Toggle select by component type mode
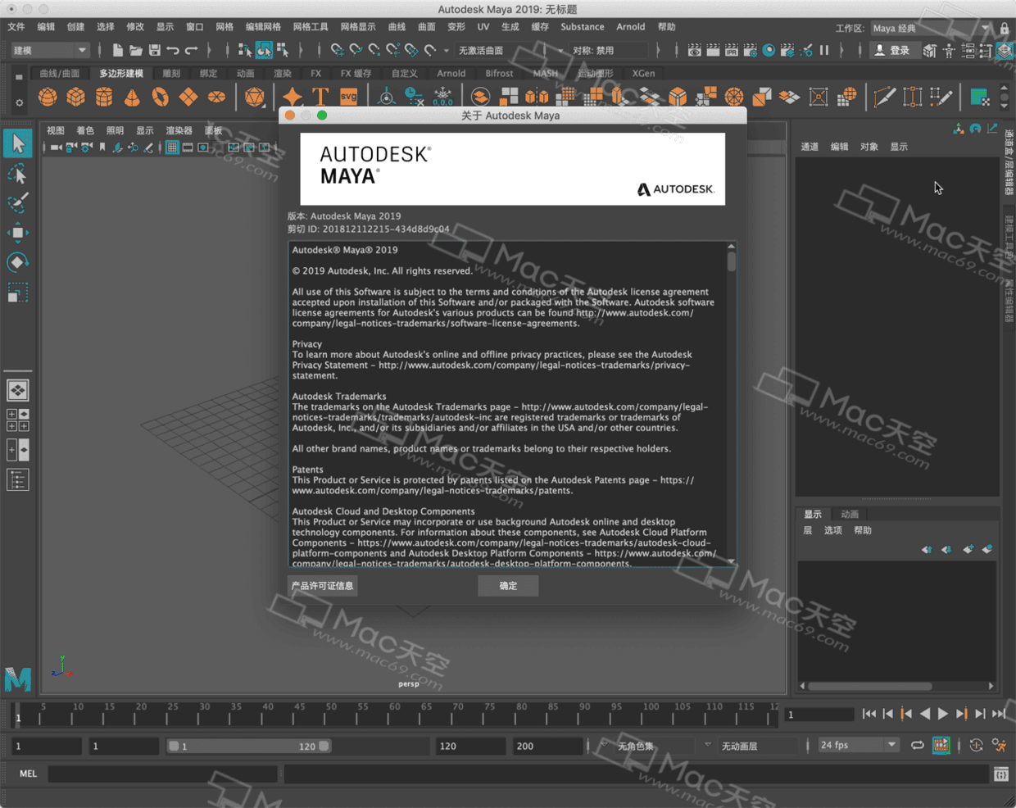The image size is (1016, 808). pyautogui.click(x=283, y=51)
